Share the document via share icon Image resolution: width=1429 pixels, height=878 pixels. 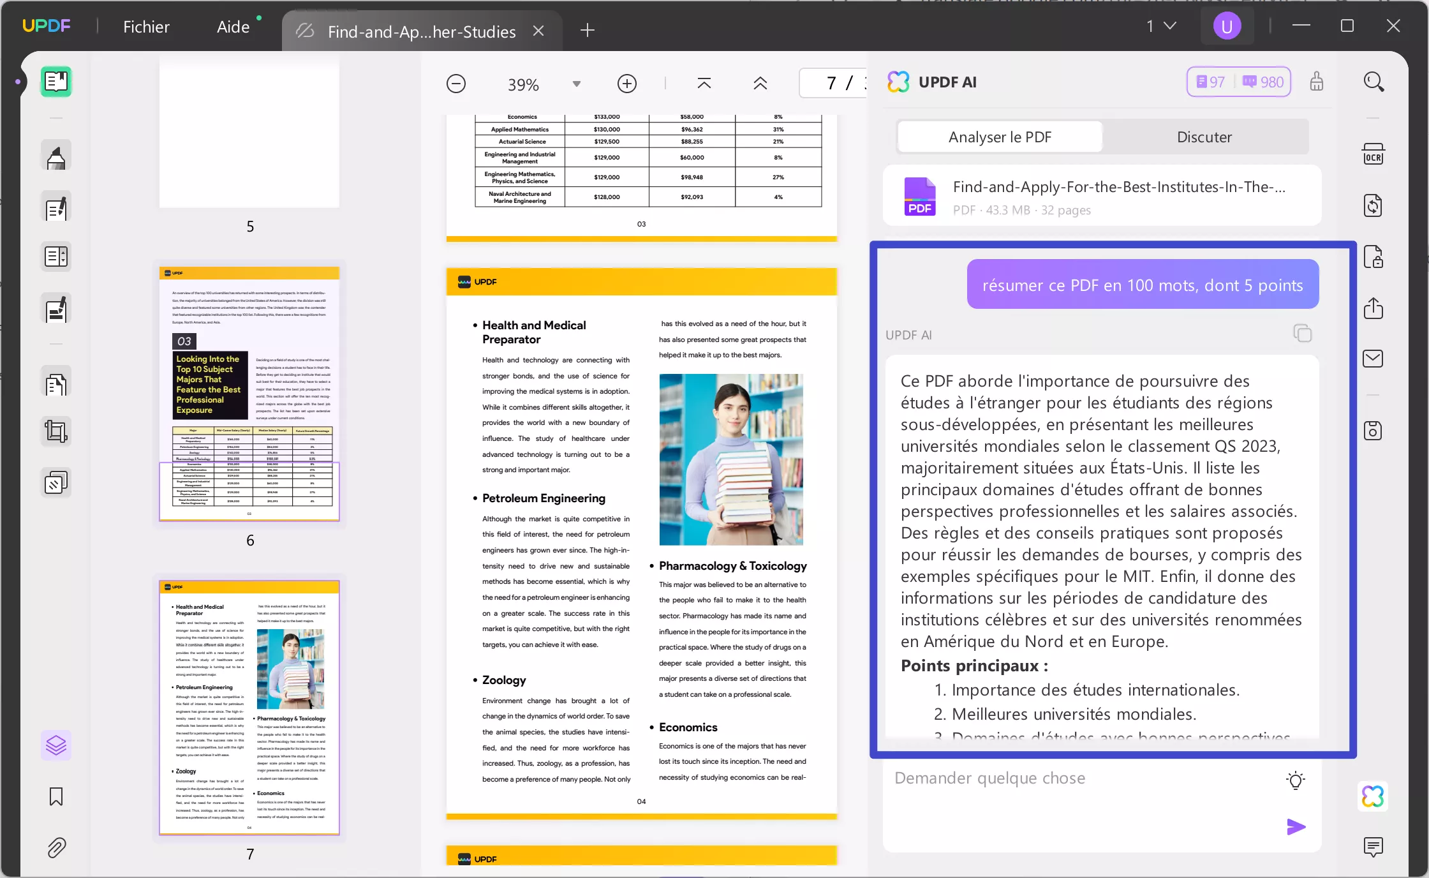pyautogui.click(x=1373, y=308)
